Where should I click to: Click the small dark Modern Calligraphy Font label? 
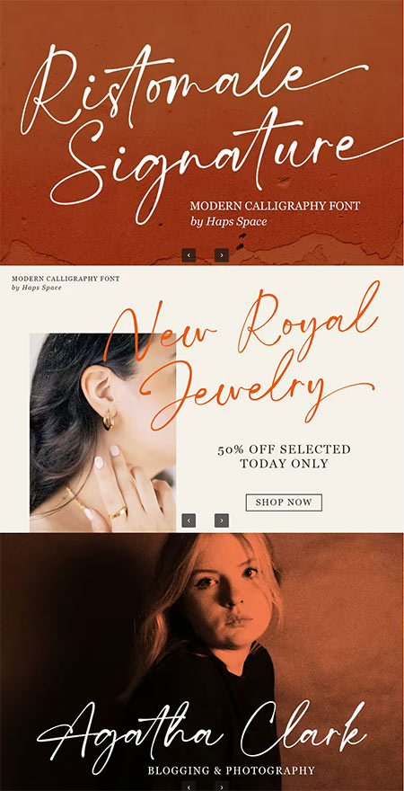point(66,279)
